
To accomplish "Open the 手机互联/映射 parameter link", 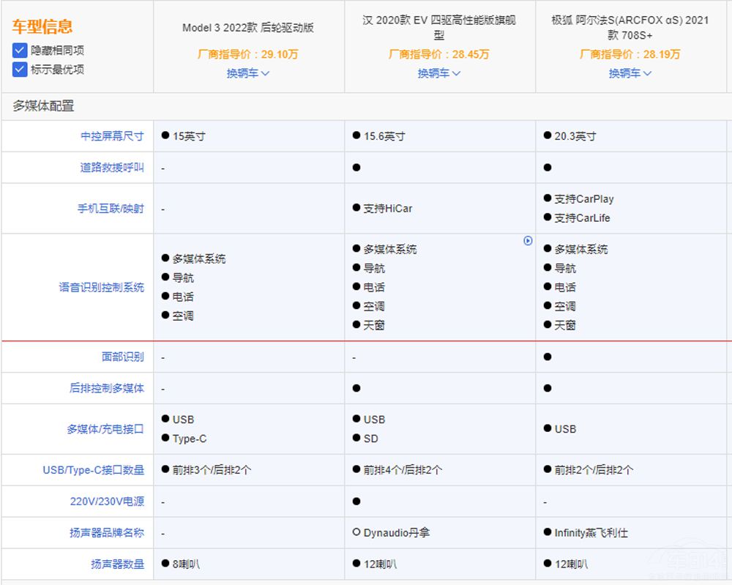I will [x=111, y=209].
